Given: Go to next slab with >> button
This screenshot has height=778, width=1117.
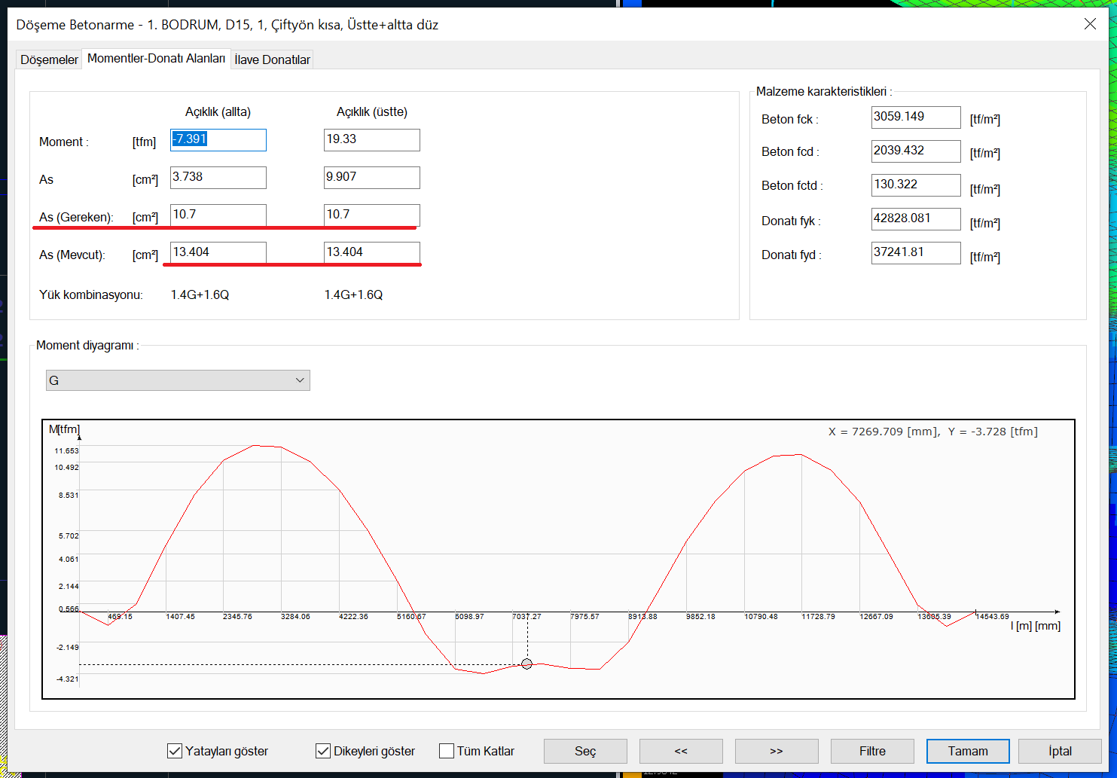Looking at the screenshot, I should click(777, 751).
